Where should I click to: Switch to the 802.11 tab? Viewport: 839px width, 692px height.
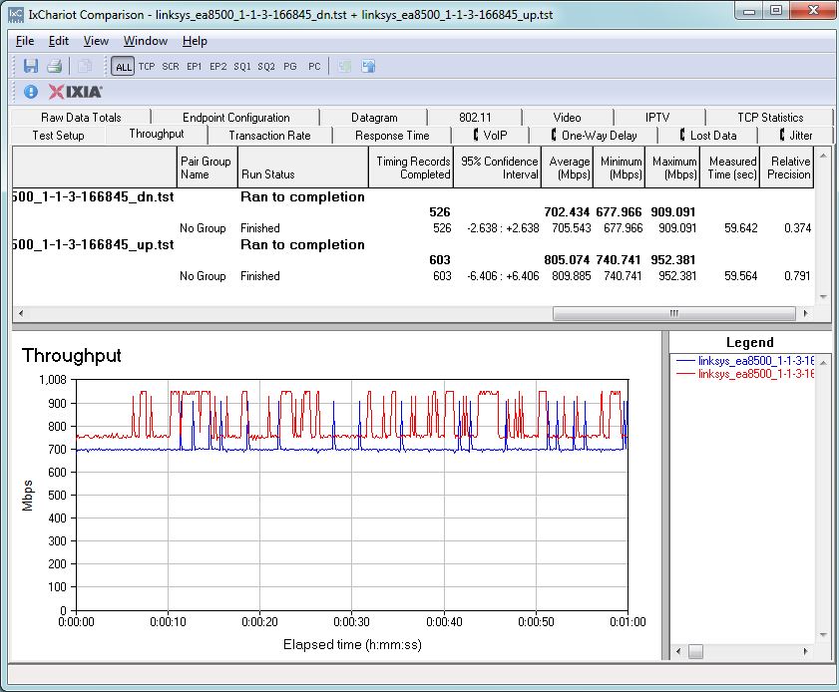[475, 118]
